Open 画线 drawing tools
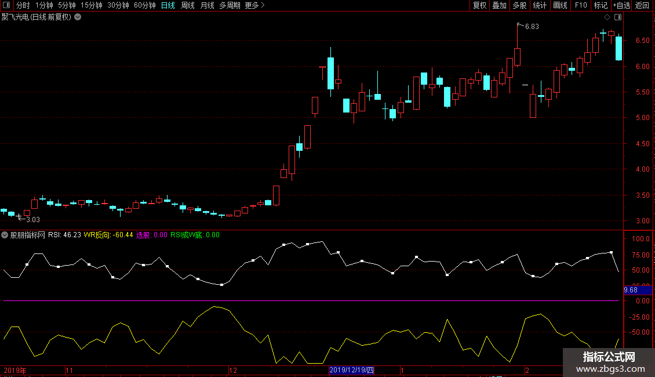 tap(560, 5)
